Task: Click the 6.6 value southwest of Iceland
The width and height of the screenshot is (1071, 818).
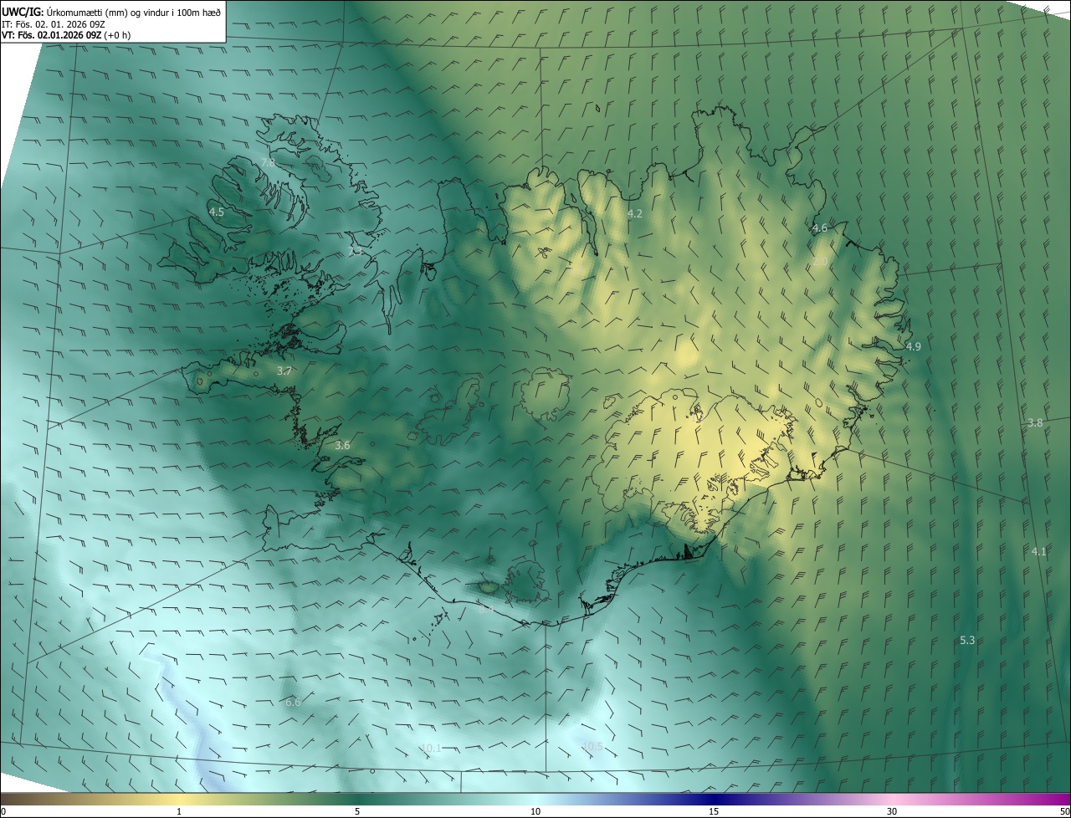Action: (293, 703)
